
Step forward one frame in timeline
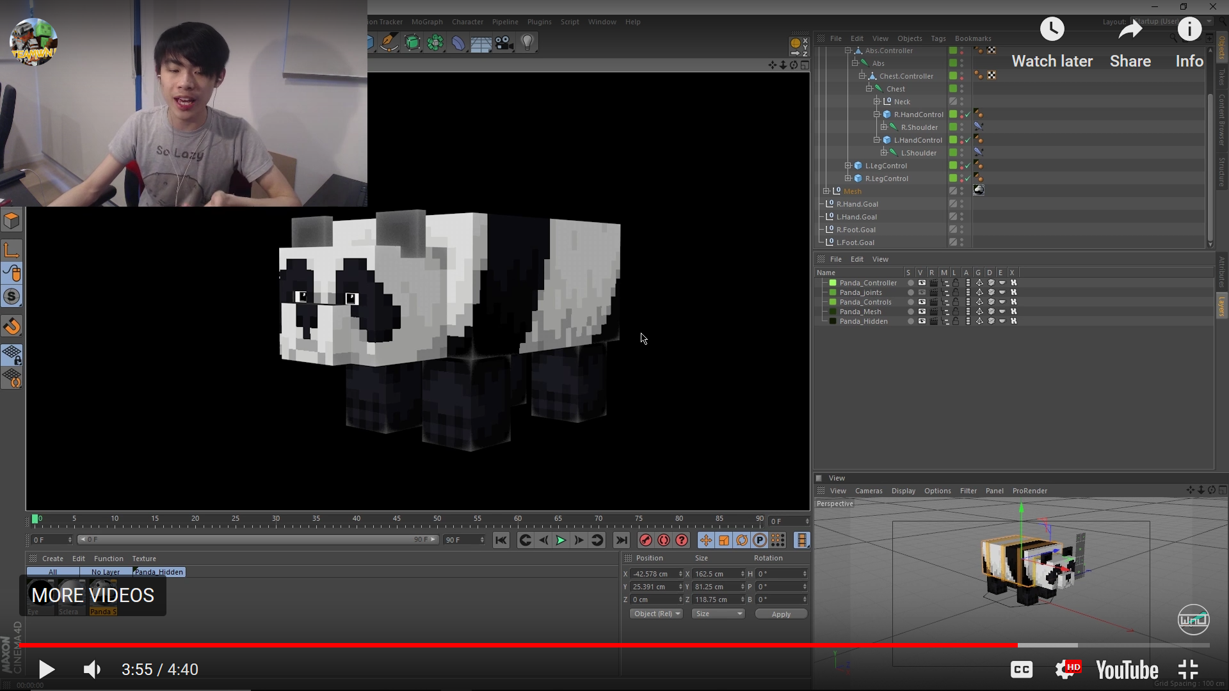(579, 541)
